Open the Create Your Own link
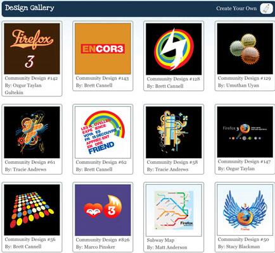 pyautogui.click(x=236, y=8)
